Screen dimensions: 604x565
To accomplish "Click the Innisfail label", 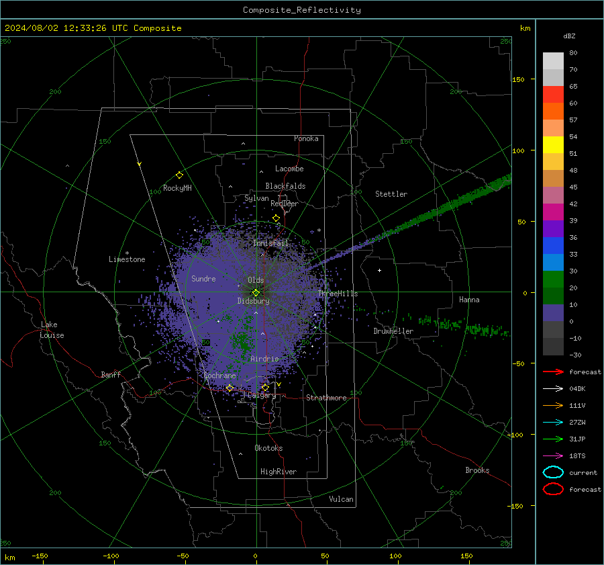I will point(270,243).
